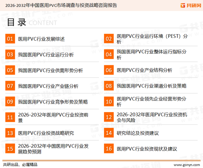Click the orange 15 number box
Screen dimensions: 203x168
(x=10, y=149)
